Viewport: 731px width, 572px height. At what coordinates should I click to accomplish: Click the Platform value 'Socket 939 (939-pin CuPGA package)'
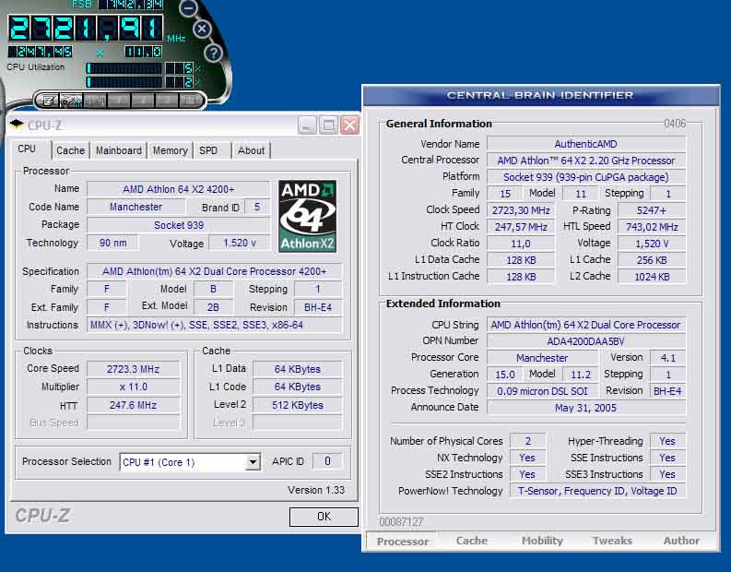[x=586, y=177]
